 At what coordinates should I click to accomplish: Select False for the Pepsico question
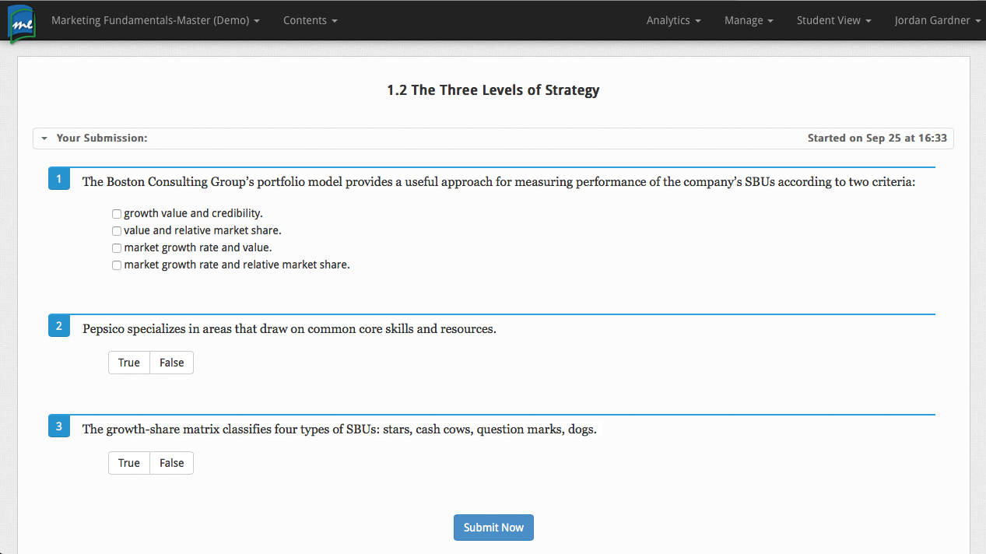coord(171,362)
